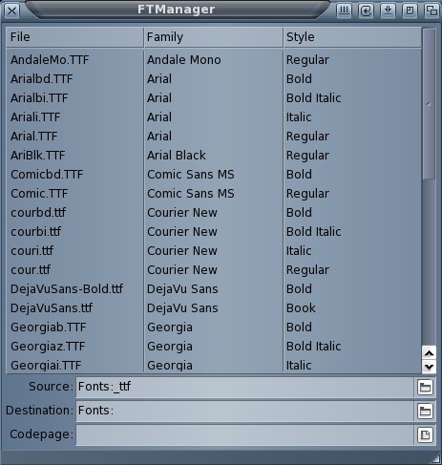442x465 pixels.
Task: Select the Arialbd.TTF file entry
Action: pos(42,79)
